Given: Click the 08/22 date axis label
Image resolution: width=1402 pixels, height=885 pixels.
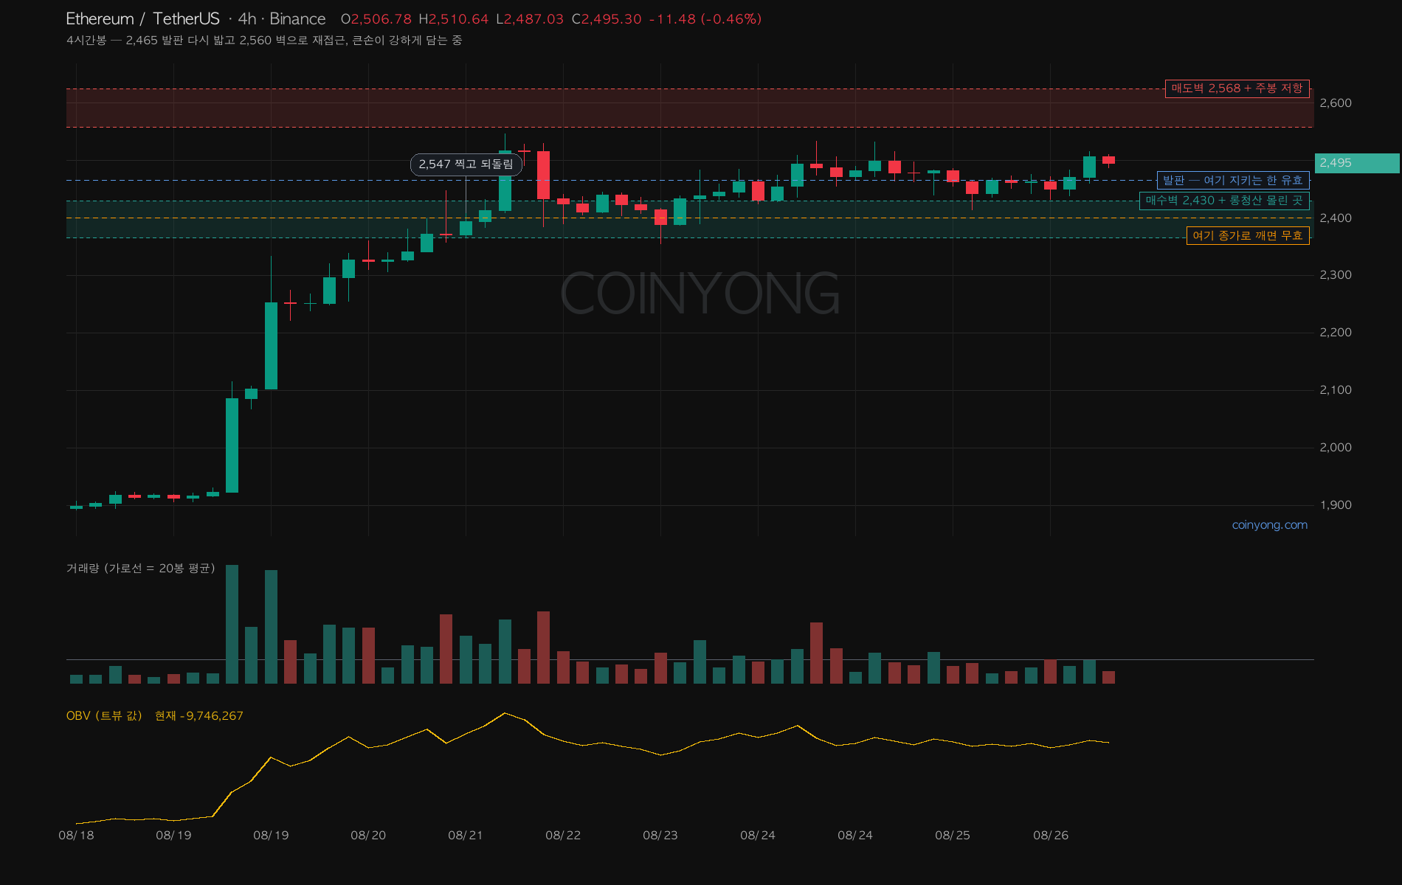Looking at the screenshot, I should pyautogui.click(x=563, y=836).
